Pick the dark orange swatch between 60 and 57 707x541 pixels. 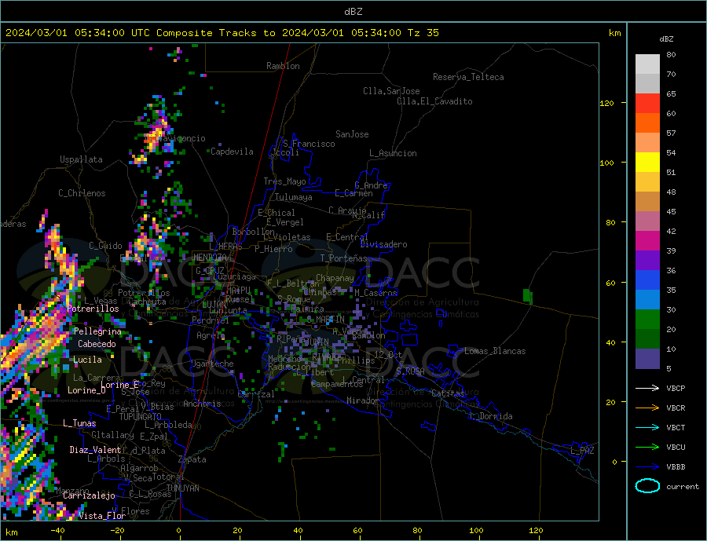[x=647, y=123]
